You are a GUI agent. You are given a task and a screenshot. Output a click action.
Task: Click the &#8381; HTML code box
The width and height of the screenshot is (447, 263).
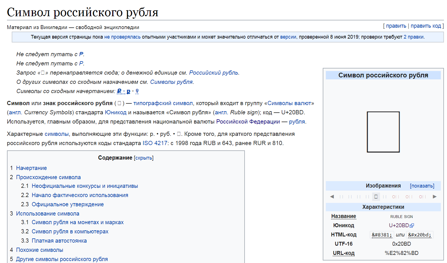[382, 235]
